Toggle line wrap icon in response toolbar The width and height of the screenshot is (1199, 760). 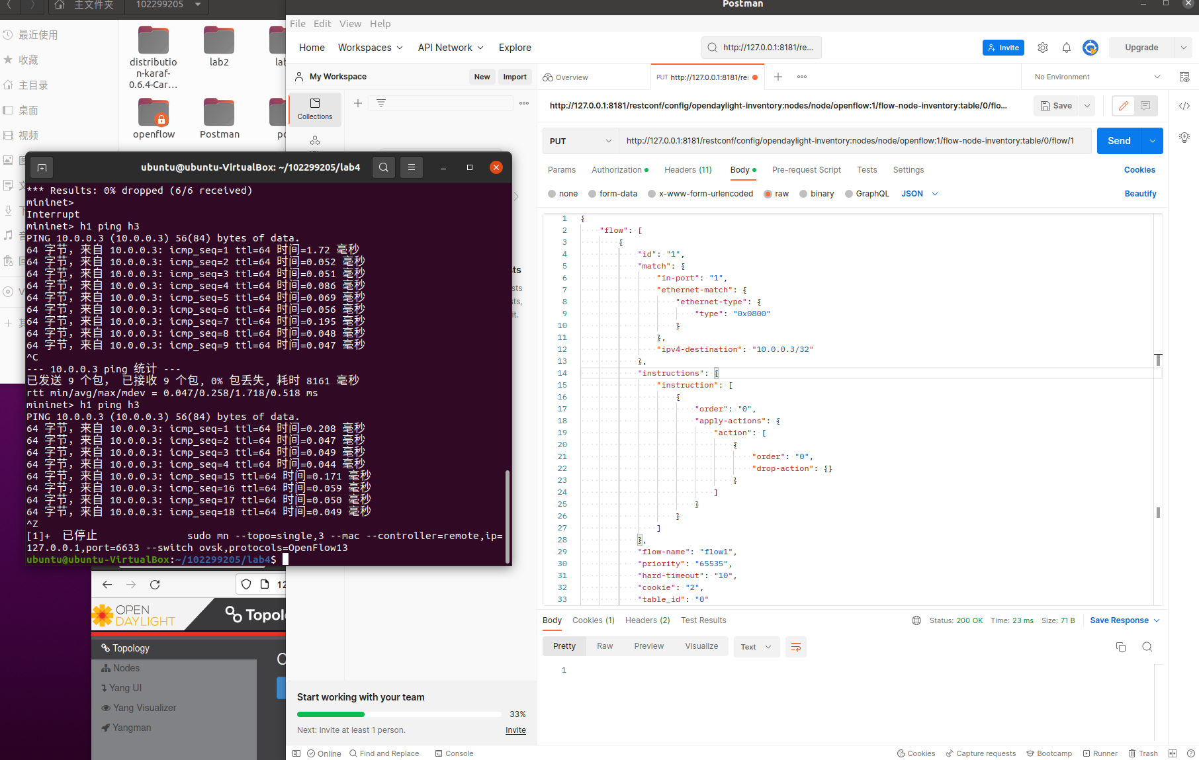click(x=796, y=647)
